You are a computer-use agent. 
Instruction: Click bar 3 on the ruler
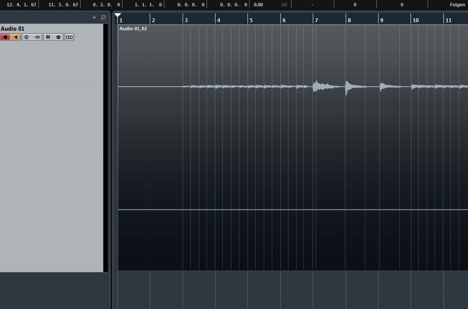pos(186,20)
